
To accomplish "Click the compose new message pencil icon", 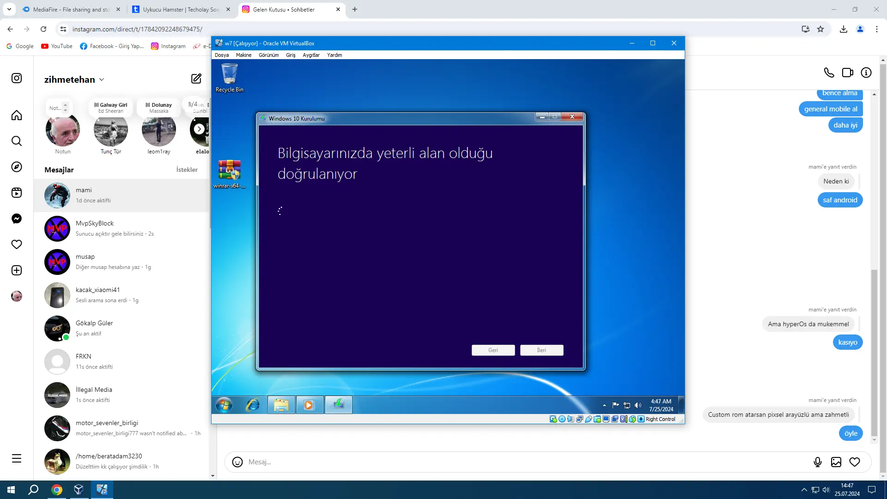I will point(196,79).
